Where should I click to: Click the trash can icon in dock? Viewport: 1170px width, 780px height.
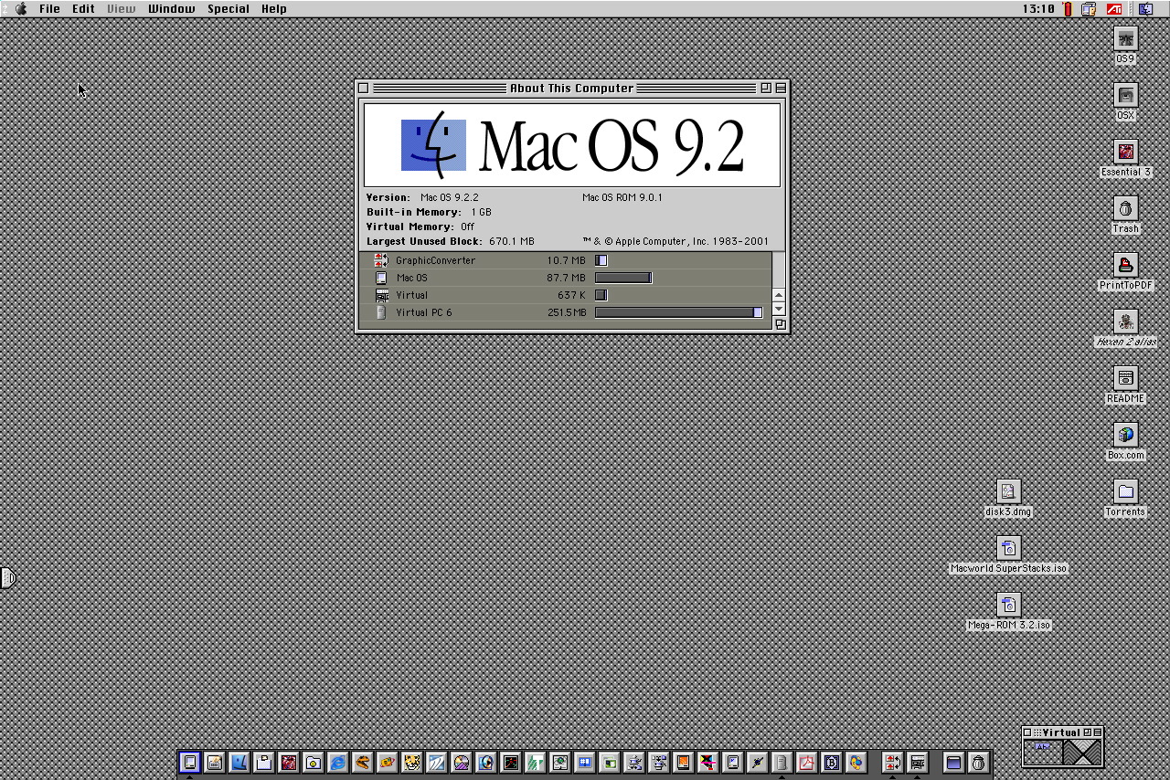click(x=978, y=762)
